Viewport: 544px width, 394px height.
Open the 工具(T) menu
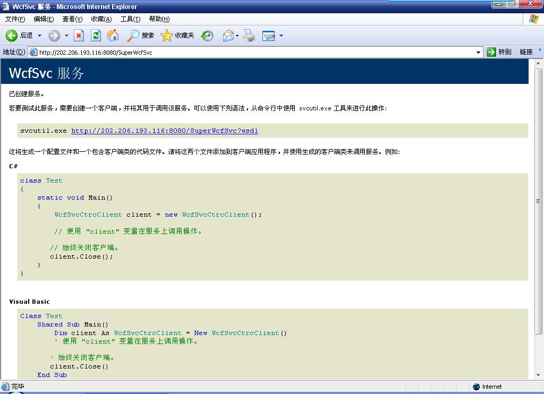130,19
